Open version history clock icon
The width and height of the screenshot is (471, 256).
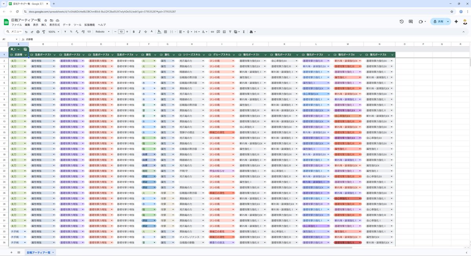tap(402, 22)
